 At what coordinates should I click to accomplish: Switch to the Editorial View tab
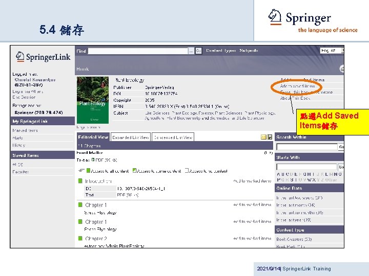tap(93, 137)
